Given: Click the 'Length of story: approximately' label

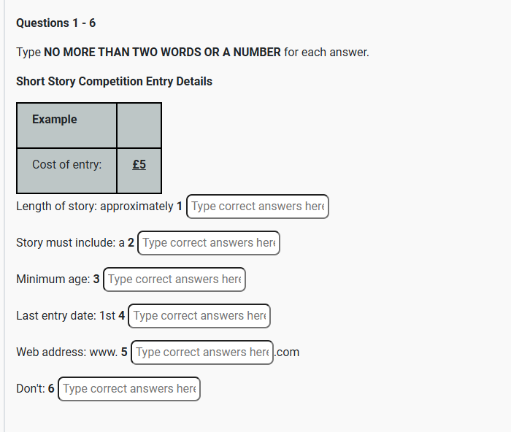Looking at the screenshot, I should pyautogui.click(x=95, y=207).
